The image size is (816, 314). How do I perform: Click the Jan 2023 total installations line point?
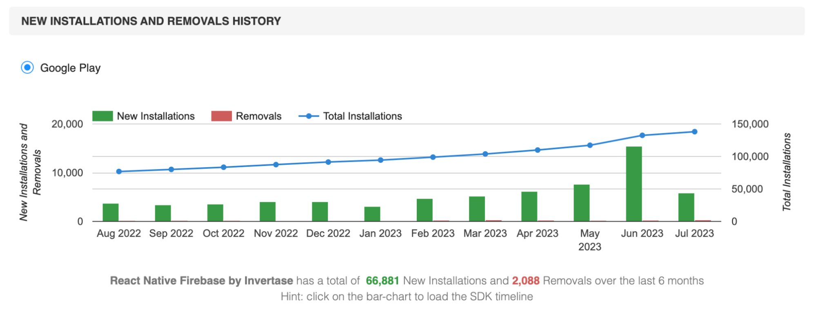(x=380, y=160)
